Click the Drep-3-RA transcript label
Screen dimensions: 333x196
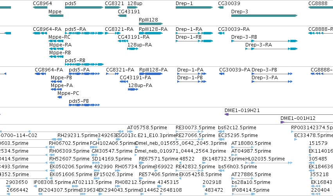[259, 45]
